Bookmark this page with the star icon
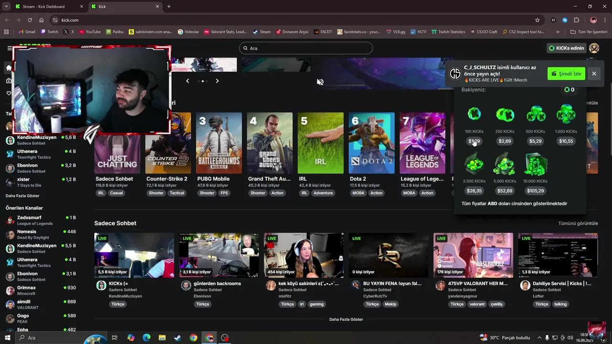This screenshot has width=612, height=344. coord(537,20)
